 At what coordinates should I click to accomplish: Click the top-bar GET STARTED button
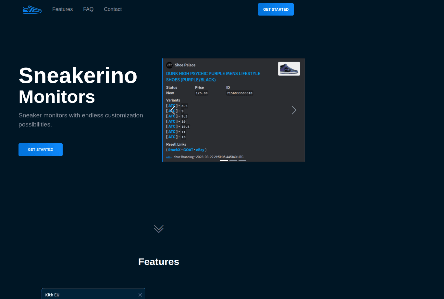coord(276,9)
